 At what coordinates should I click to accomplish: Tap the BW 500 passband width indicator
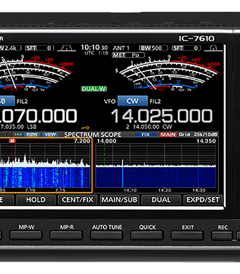(154, 48)
